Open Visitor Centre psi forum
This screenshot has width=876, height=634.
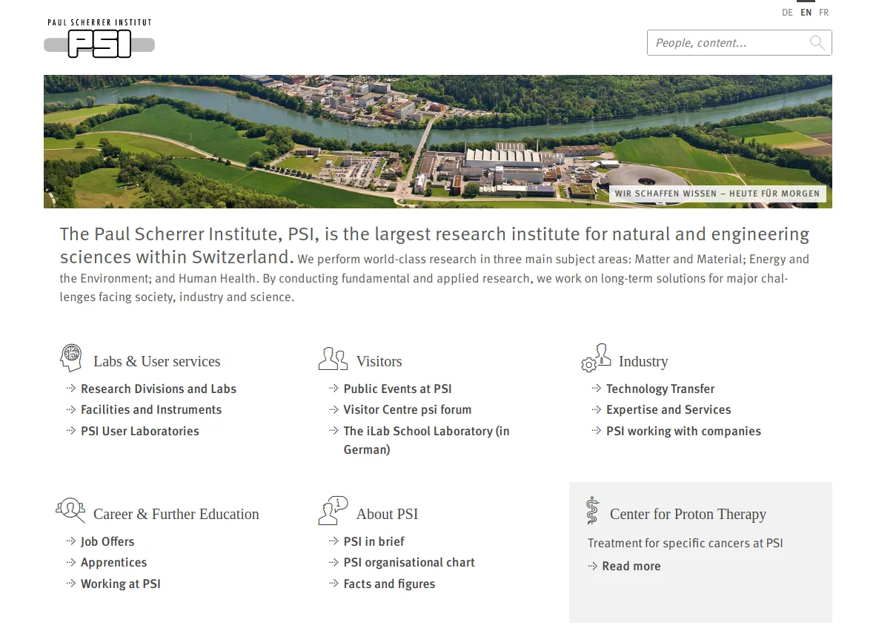click(x=408, y=410)
